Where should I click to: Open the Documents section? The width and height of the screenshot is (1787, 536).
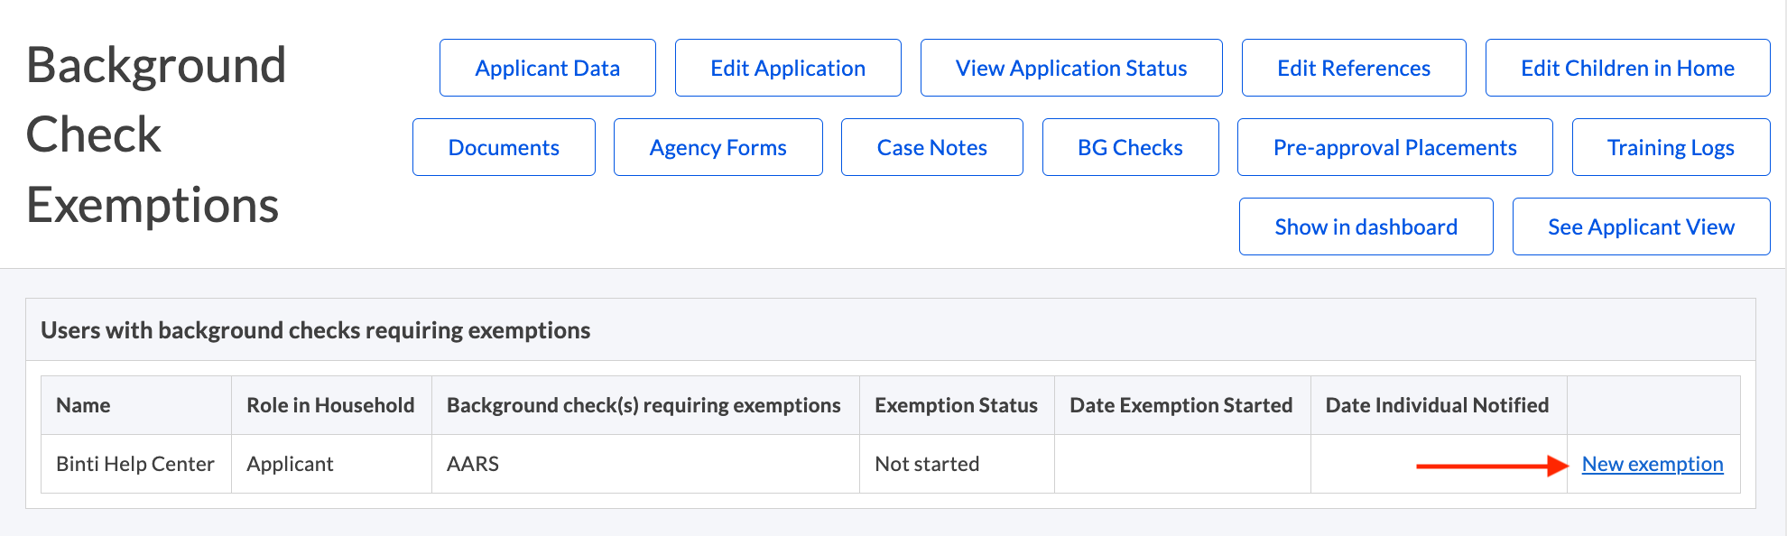pos(503,146)
